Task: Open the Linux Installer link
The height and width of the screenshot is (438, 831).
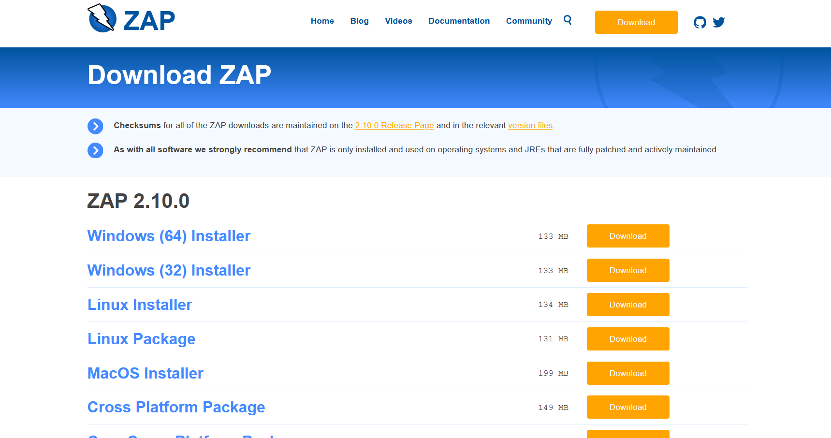Action: [x=140, y=305]
